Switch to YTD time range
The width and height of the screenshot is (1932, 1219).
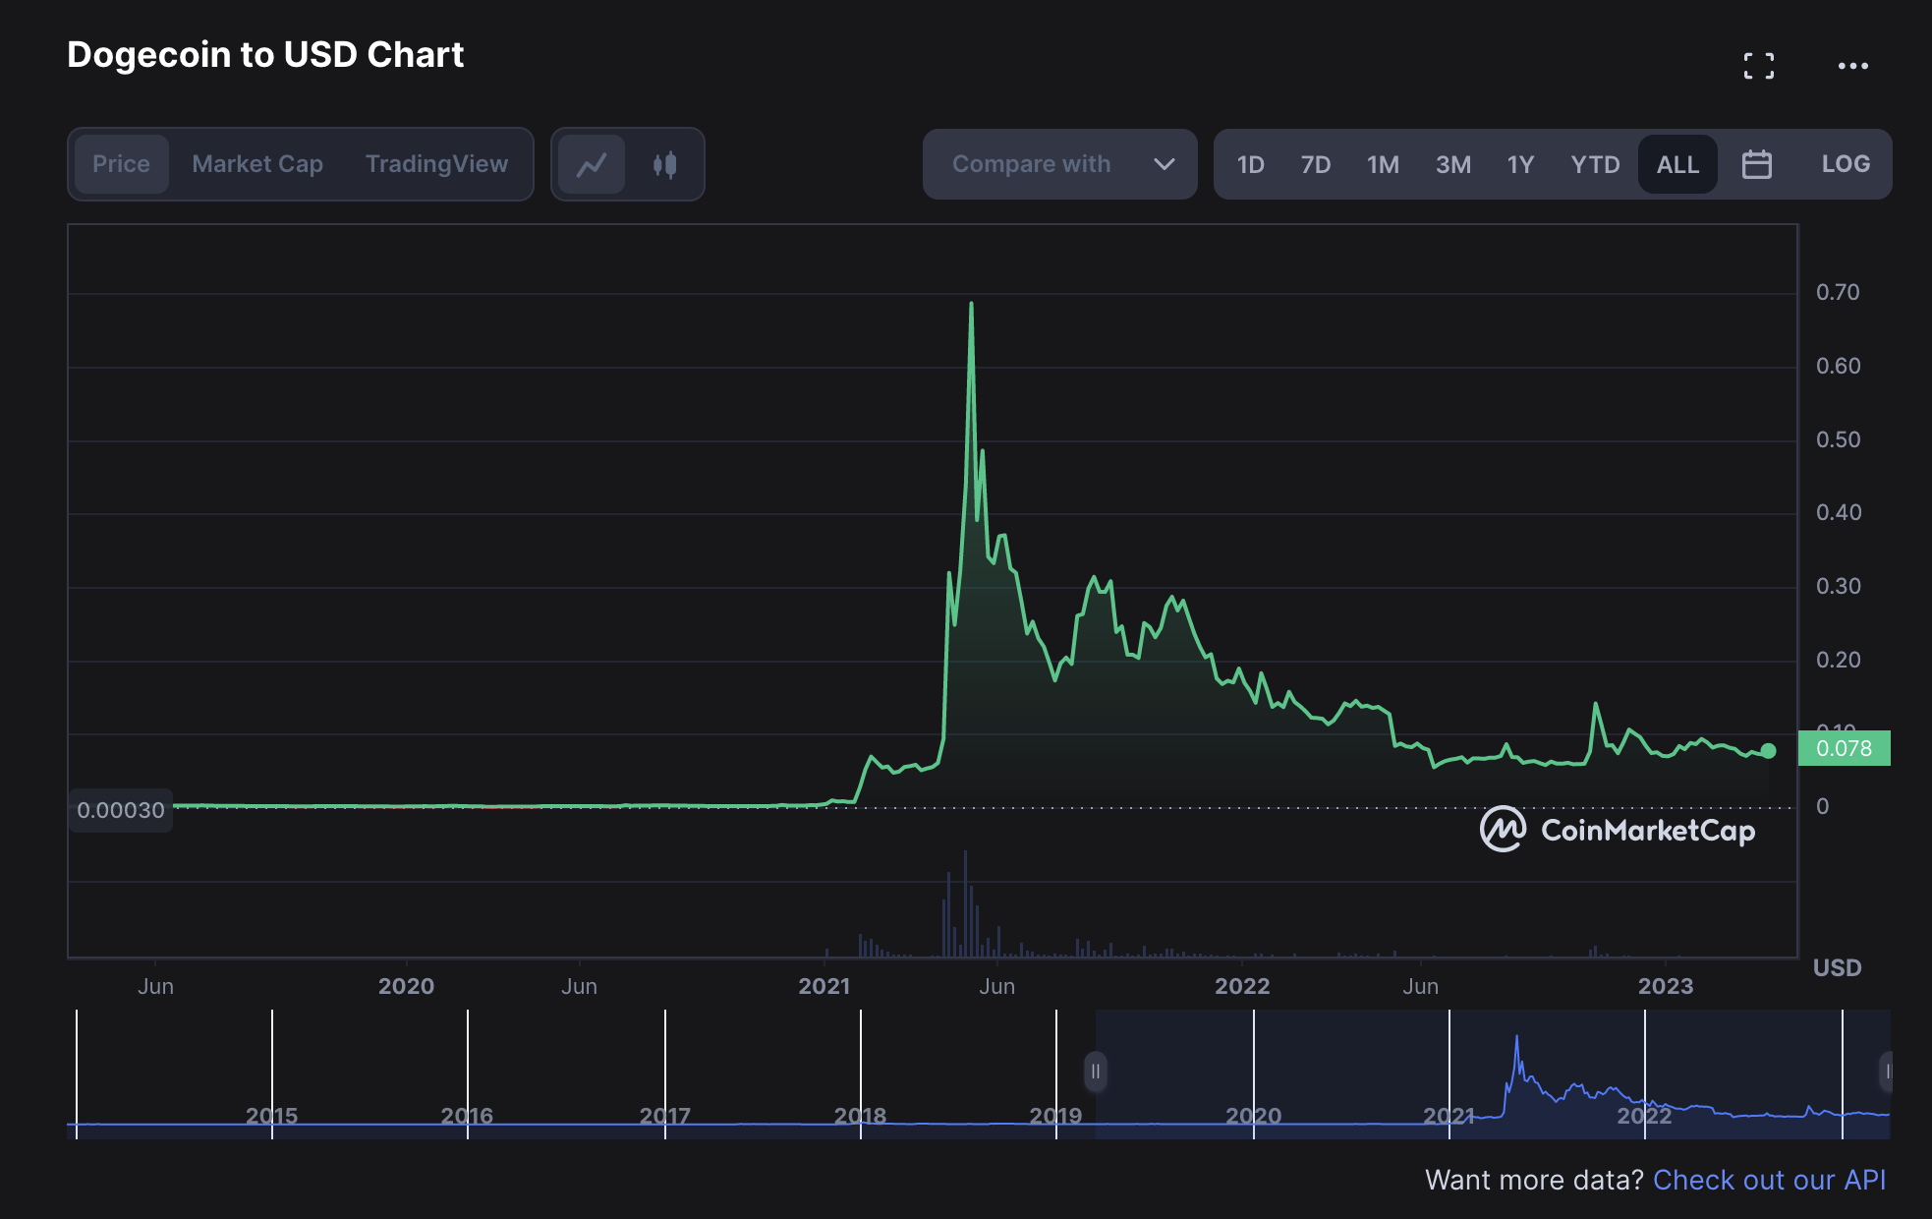[x=1595, y=164]
